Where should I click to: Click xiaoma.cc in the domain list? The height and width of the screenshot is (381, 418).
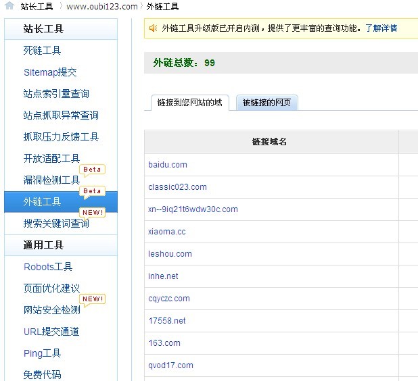[166, 232]
